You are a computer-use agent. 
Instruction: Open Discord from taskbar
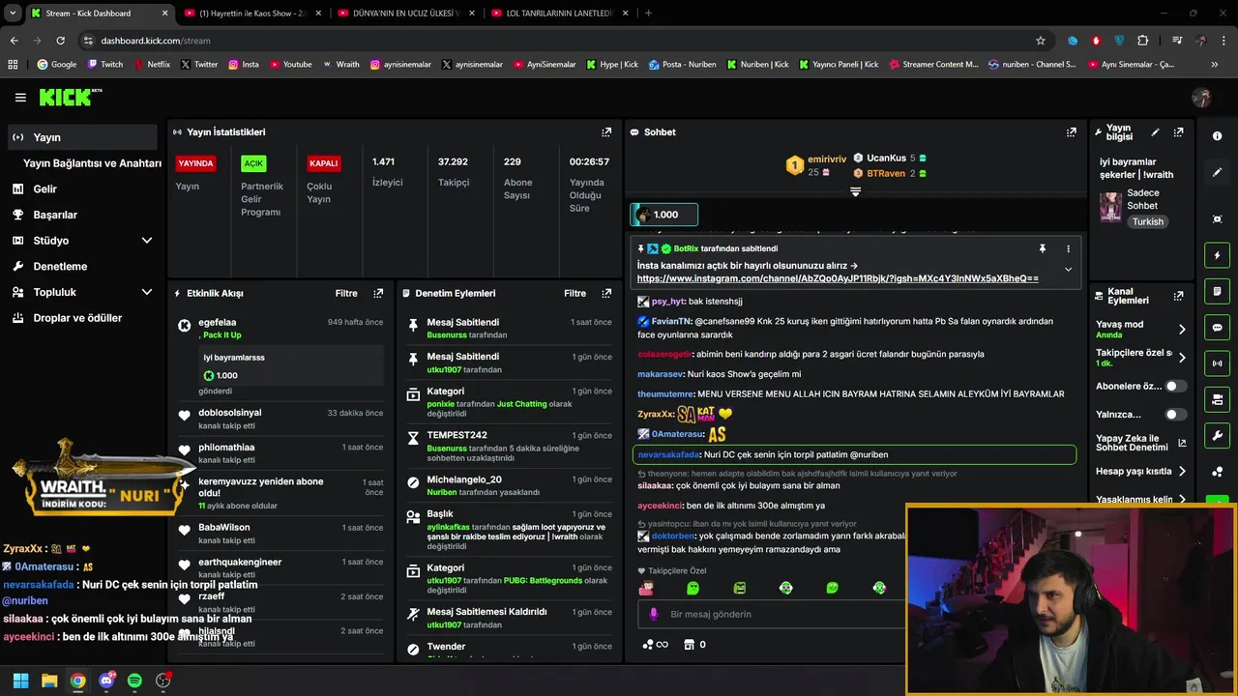tap(106, 681)
